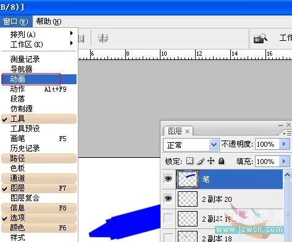Select the layer named 笔
292x242 pixels.
coord(206,179)
